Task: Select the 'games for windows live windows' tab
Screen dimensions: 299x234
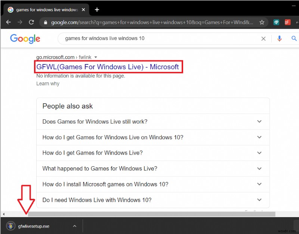Action: click(x=45, y=9)
